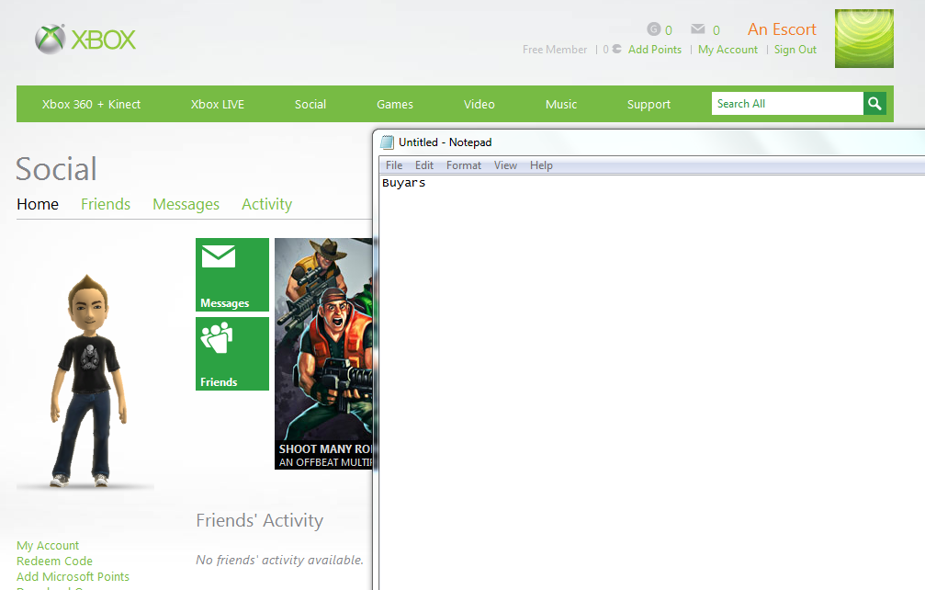Click the unread messages count 0
Screen dimensions: 925x590
(716, 30)
